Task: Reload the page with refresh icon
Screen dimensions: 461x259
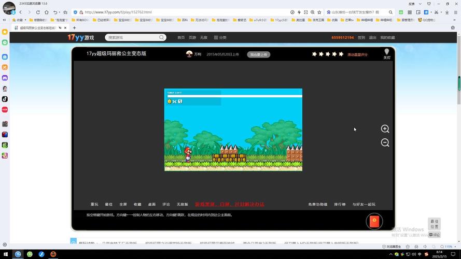Action: pos(38,12)
